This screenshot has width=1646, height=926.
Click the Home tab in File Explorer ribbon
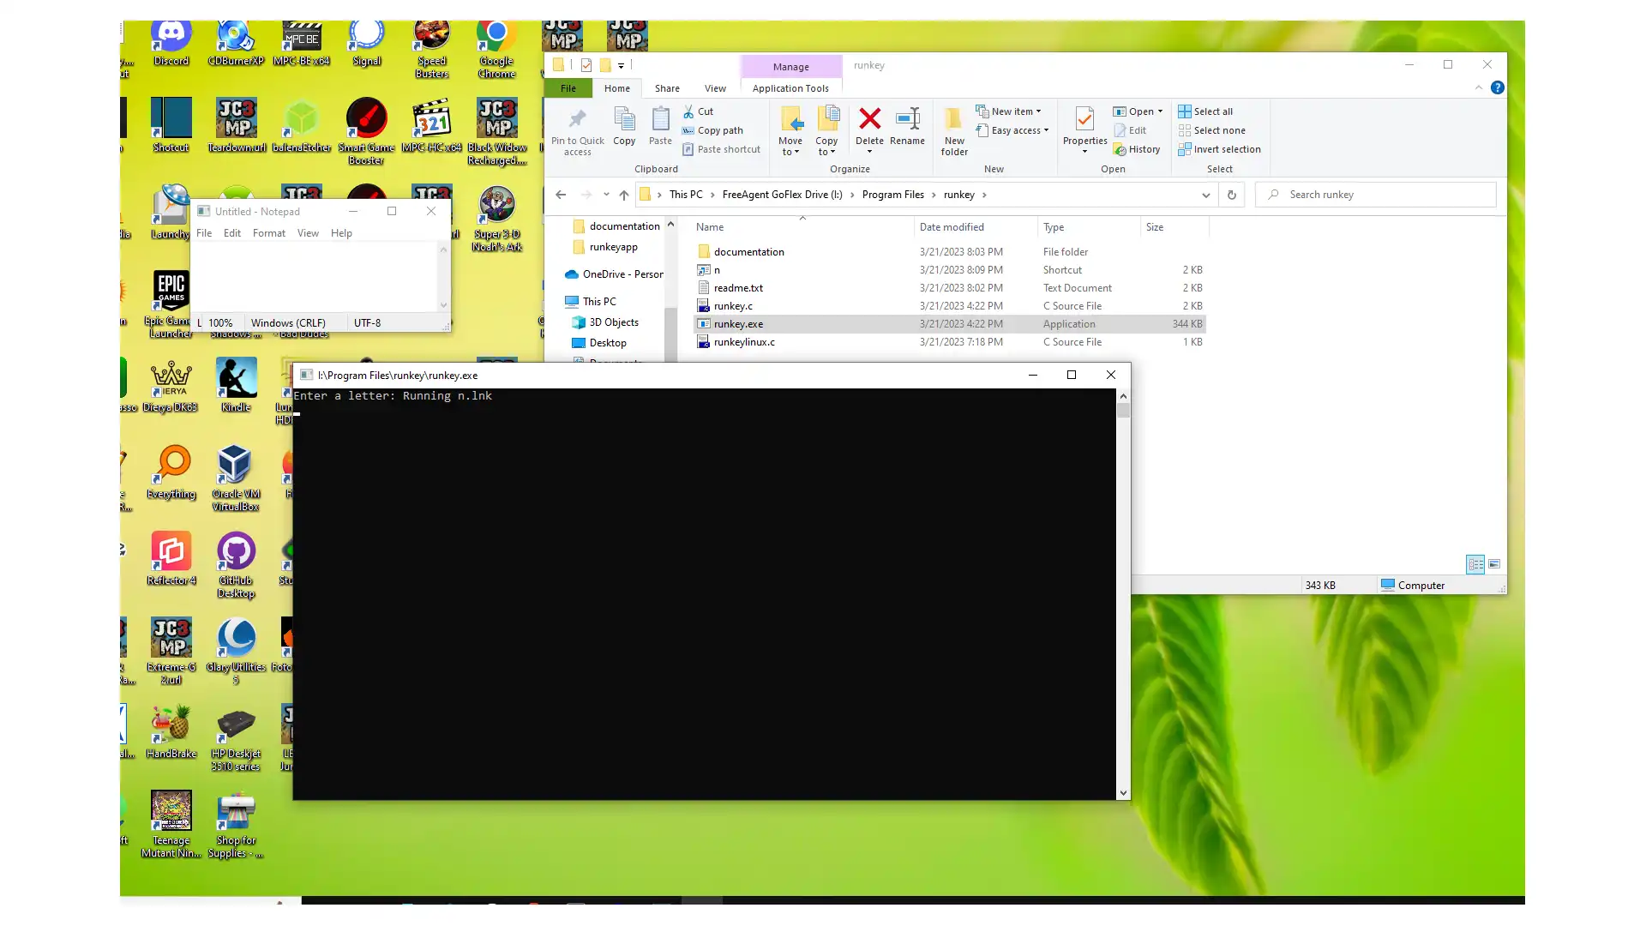pos(616,88)
